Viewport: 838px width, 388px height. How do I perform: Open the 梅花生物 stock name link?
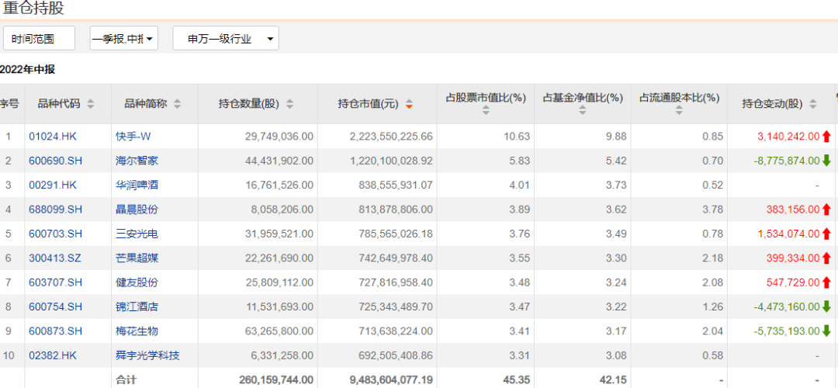137,331
